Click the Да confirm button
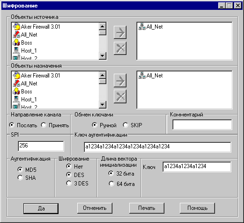The width and height of the screenshot is (244, 223). (x=41, y=208)
